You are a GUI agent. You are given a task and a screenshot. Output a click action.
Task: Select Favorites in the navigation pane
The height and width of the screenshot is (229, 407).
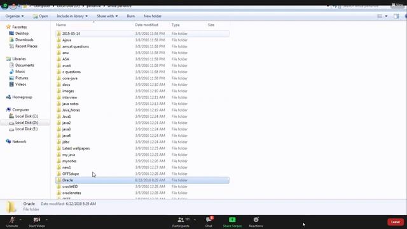point(17,27)
